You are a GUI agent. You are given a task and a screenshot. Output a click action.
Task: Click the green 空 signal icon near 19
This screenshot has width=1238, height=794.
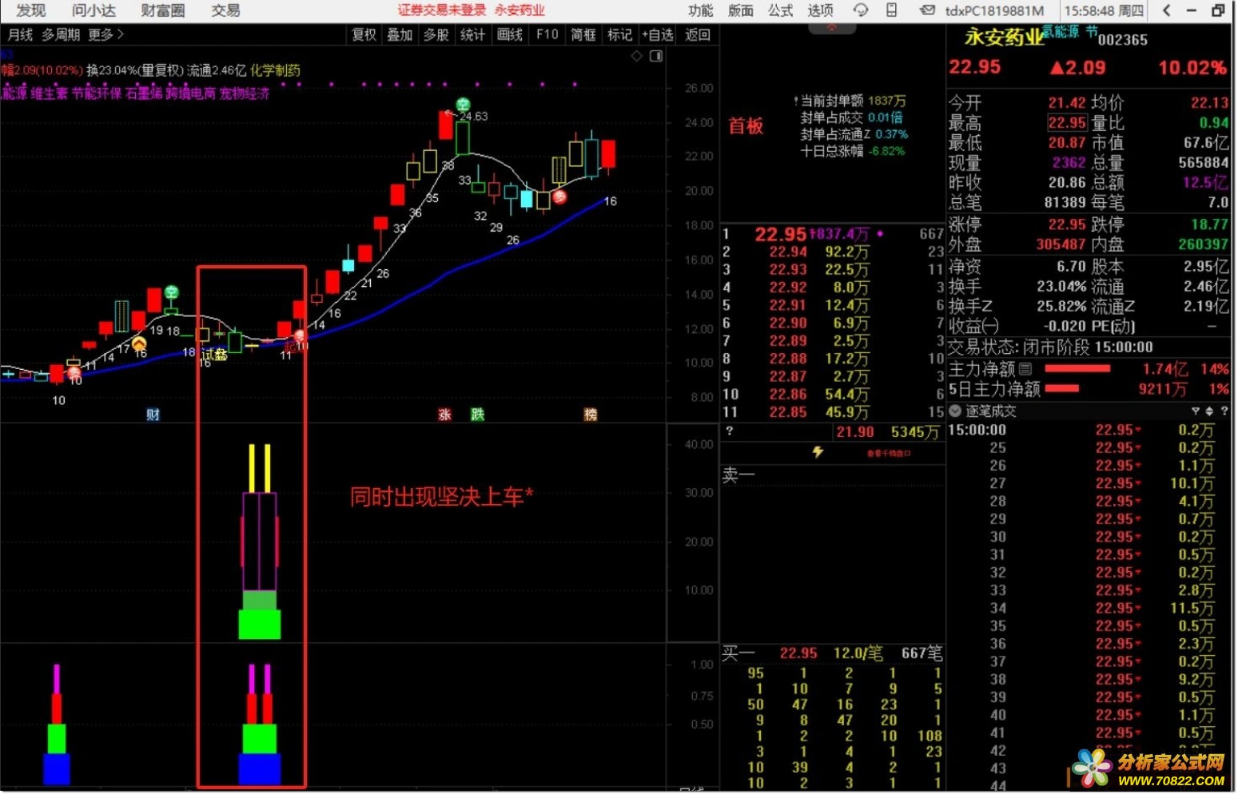pyautogui.click(x=171, y=292)
